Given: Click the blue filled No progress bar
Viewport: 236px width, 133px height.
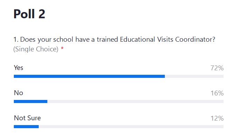Looking at the screenshot, I should [x=30, y=102].
